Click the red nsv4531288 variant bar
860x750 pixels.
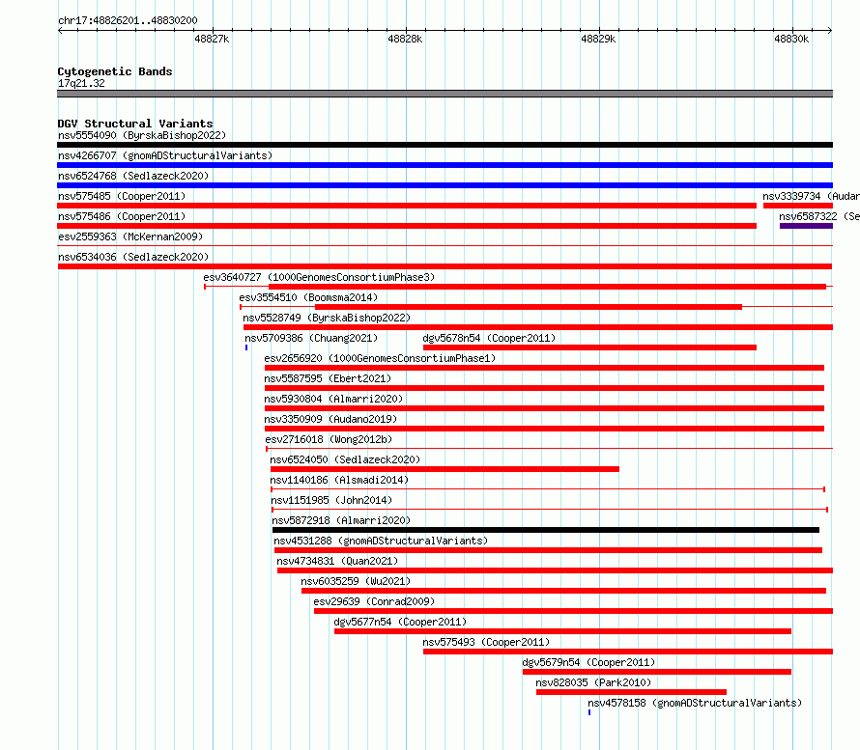pos(549,550)
